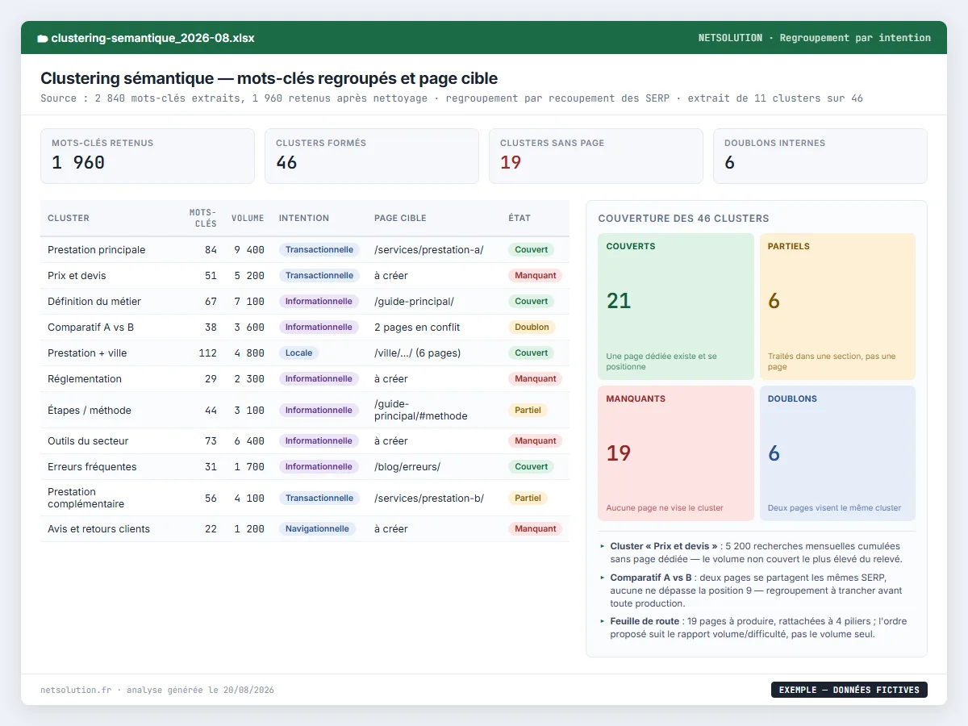Sort by the CLUSTER column header
Viewport: 968px width, 726px height.
point(69,218)
